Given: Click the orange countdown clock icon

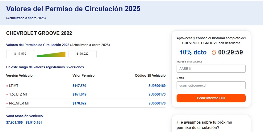Looking at the screenshot, I should [214, 53].
